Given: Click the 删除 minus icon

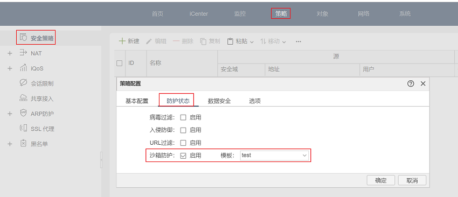Looking at the screenshot, I should 176,41.
